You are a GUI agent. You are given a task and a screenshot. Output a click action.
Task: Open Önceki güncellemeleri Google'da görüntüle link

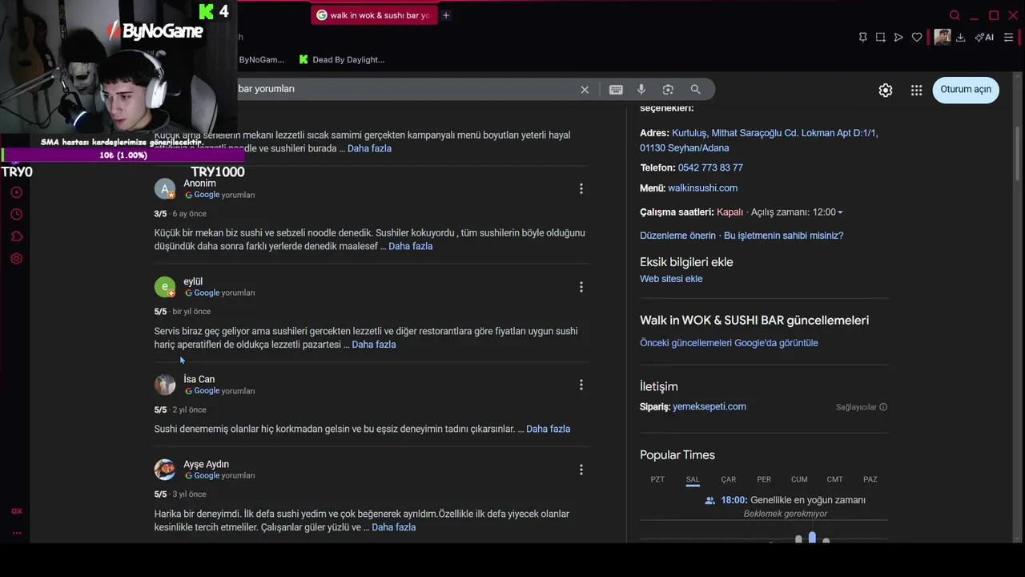(729, 343)
